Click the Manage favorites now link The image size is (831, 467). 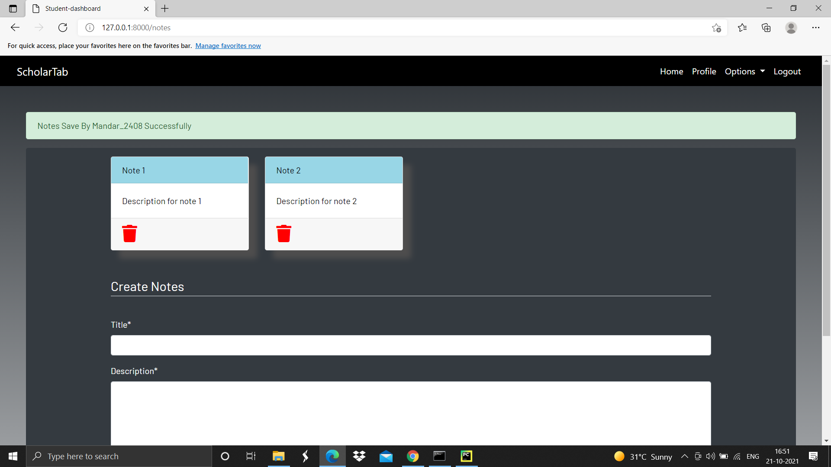tap(228, 46)
